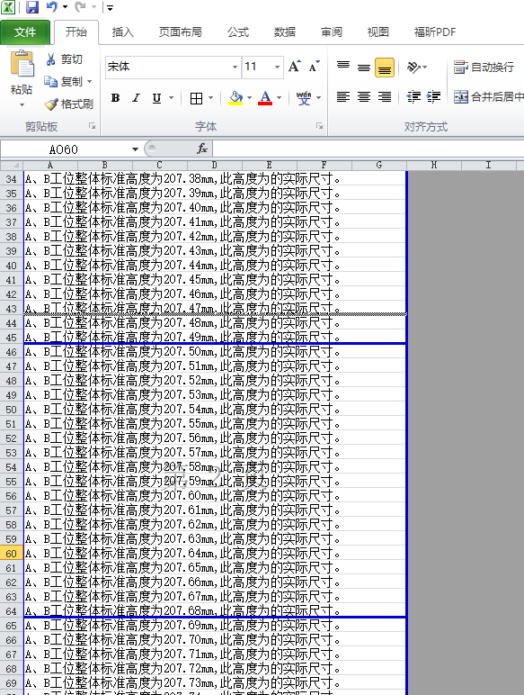Screen dimensions: 524x695
Task: Toggle Bold formatting
Action: (x=116, y=98)
